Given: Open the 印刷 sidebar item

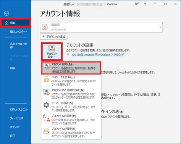Looking at the screenshot, I should [13, 68].
